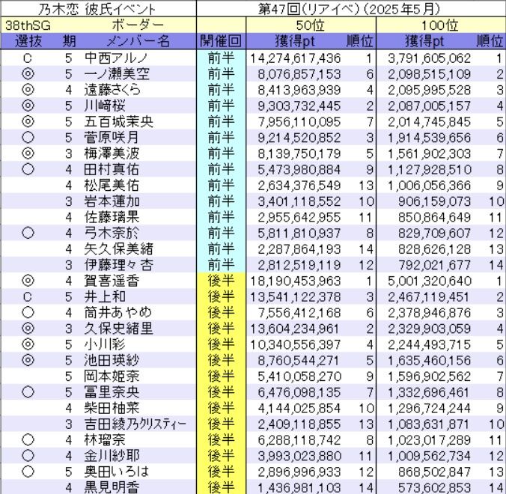Click the 792,021,677 points cell
The height and width of the screenshot is (494, 506).
pyautogui.click(x=434, y=265)
